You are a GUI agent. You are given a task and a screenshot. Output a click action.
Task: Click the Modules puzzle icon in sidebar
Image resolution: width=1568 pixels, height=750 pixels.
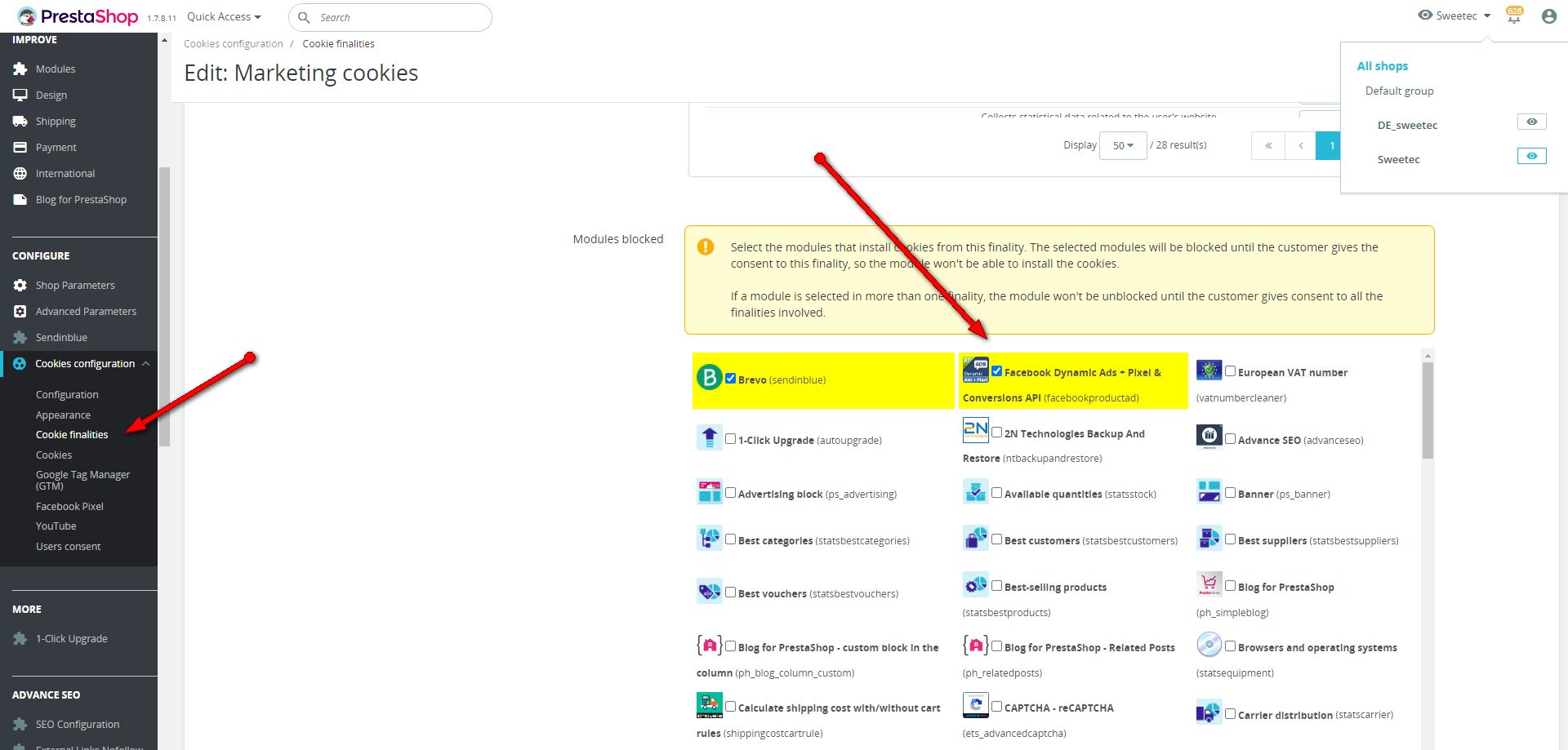(x=20, y=69)
